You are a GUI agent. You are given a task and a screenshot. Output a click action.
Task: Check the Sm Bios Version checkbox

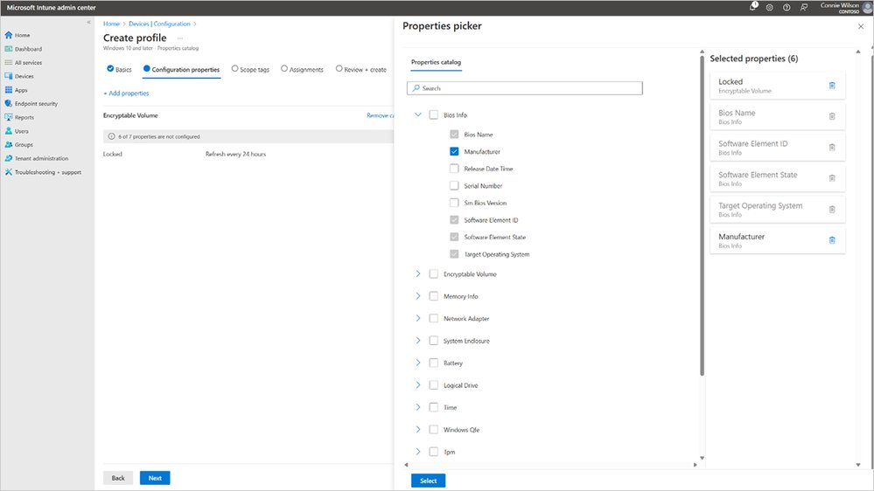(454, 203)
